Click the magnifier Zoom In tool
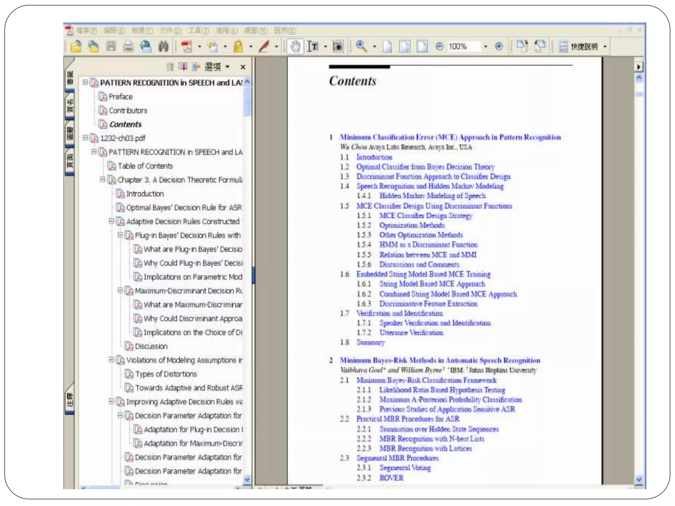Image resolution: width=675 pixels, height=506 pixels. point(361,46)
